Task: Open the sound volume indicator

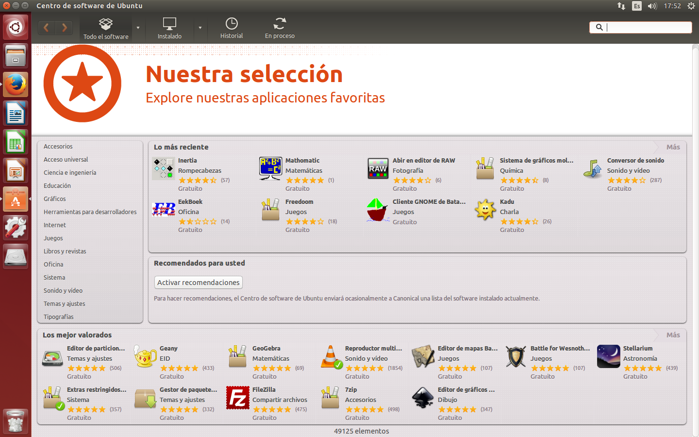Action: click(652, 6)
